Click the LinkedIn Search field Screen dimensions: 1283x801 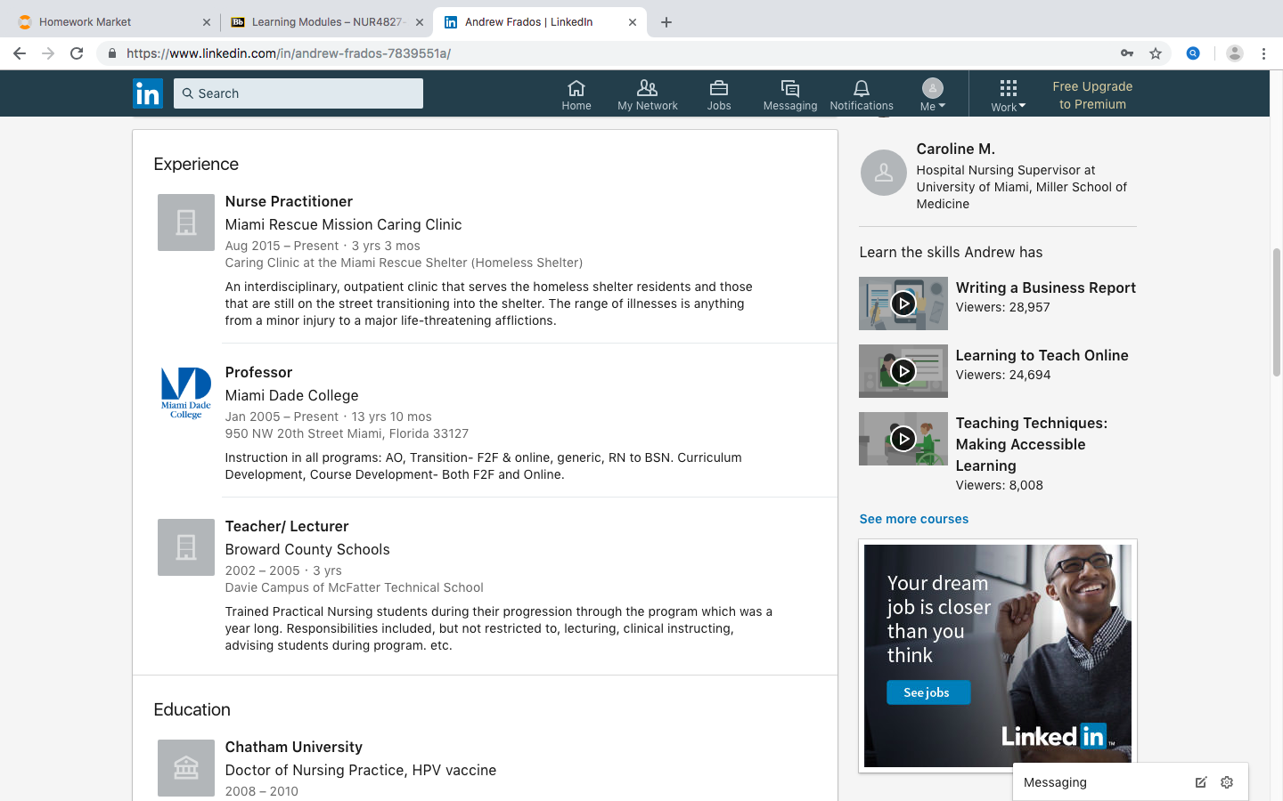coord(298,93)
